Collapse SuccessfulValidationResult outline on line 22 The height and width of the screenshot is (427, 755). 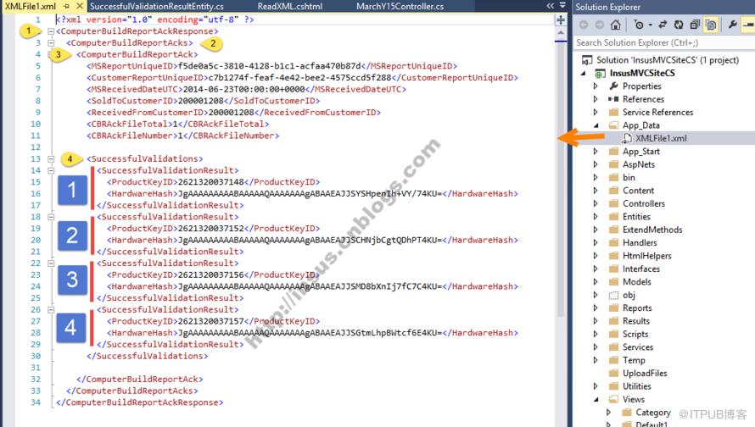click(x=51, y=263)
